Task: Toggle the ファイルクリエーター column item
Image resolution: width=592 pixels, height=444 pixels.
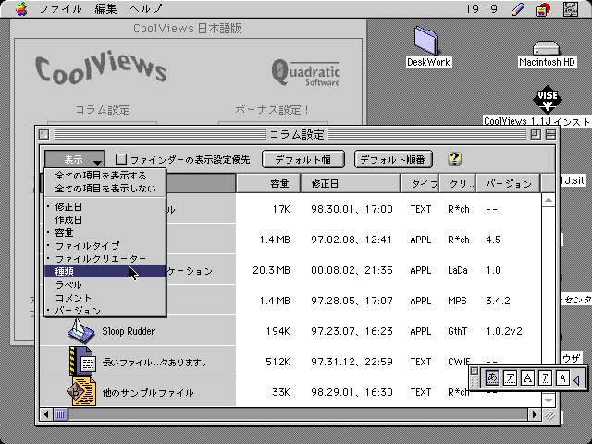Action: [105, 259]
